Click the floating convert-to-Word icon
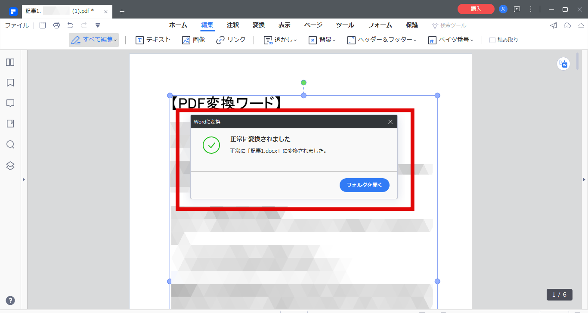 pyautogui.click(x=563, y=64)
